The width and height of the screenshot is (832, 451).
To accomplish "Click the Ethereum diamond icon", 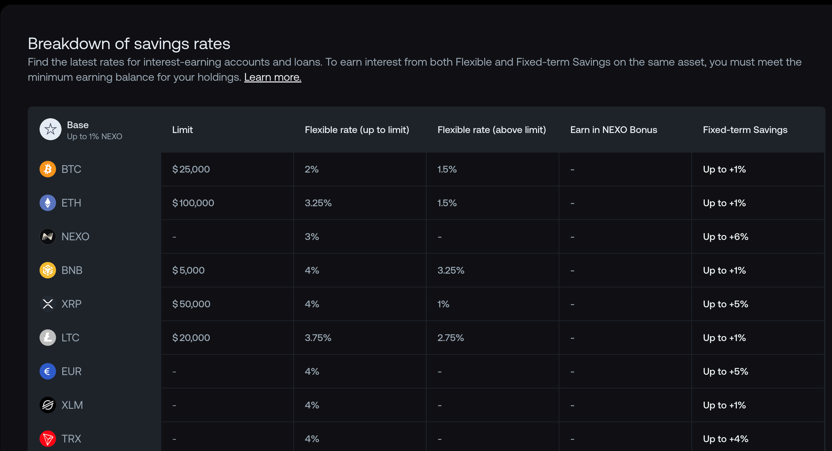I will coord(48,203).
